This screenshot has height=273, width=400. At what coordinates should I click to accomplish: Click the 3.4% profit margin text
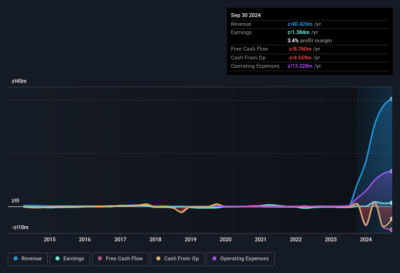[x=309, y=40]
